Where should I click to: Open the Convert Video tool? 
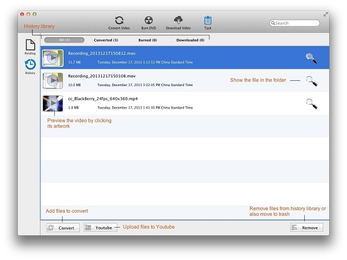119,23
